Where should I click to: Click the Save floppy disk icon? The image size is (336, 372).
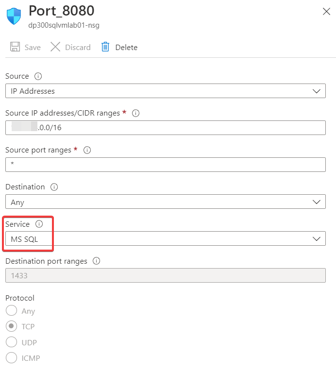pyautogui.click(x=15, y=47)
